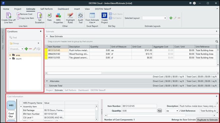Open the ea unit of measure dropdown

(172, 111)
